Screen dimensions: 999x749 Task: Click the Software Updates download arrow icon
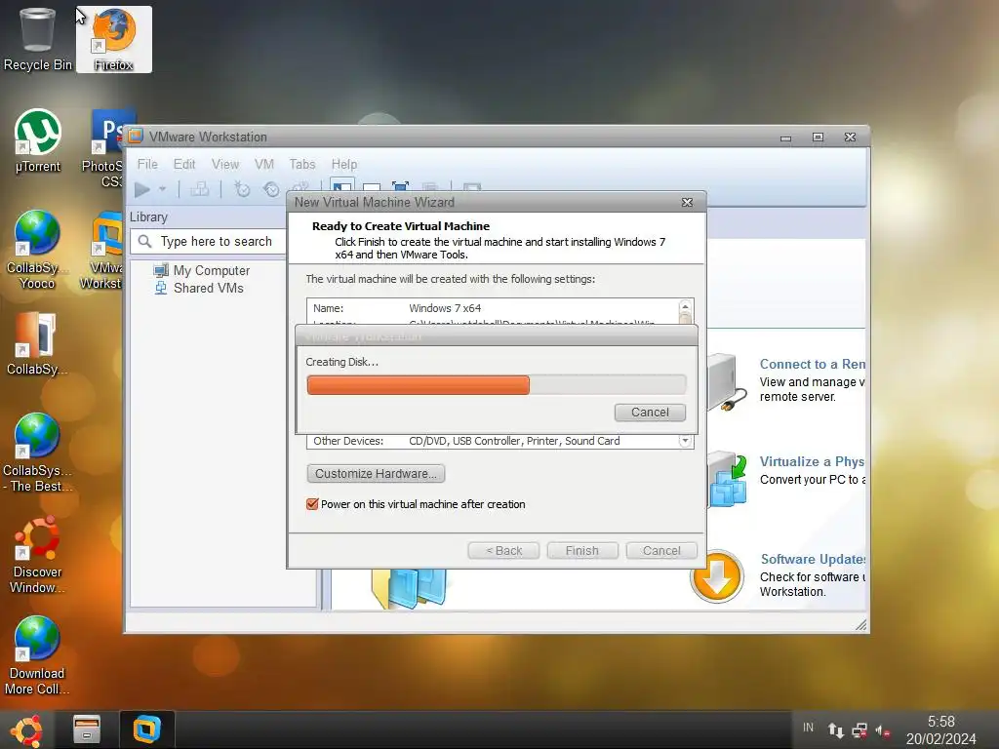tap(717, 576)
